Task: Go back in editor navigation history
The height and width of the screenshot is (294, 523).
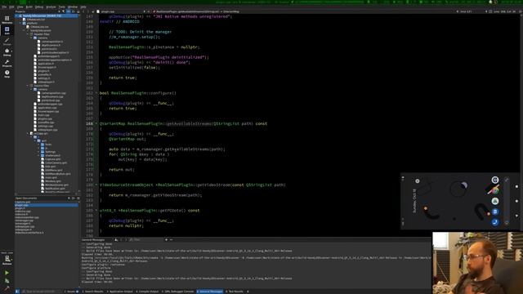Action: click(x=83, y=11)
